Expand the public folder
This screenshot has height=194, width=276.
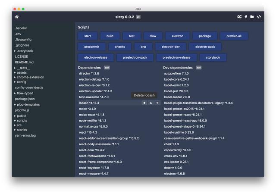coord(20,116)
